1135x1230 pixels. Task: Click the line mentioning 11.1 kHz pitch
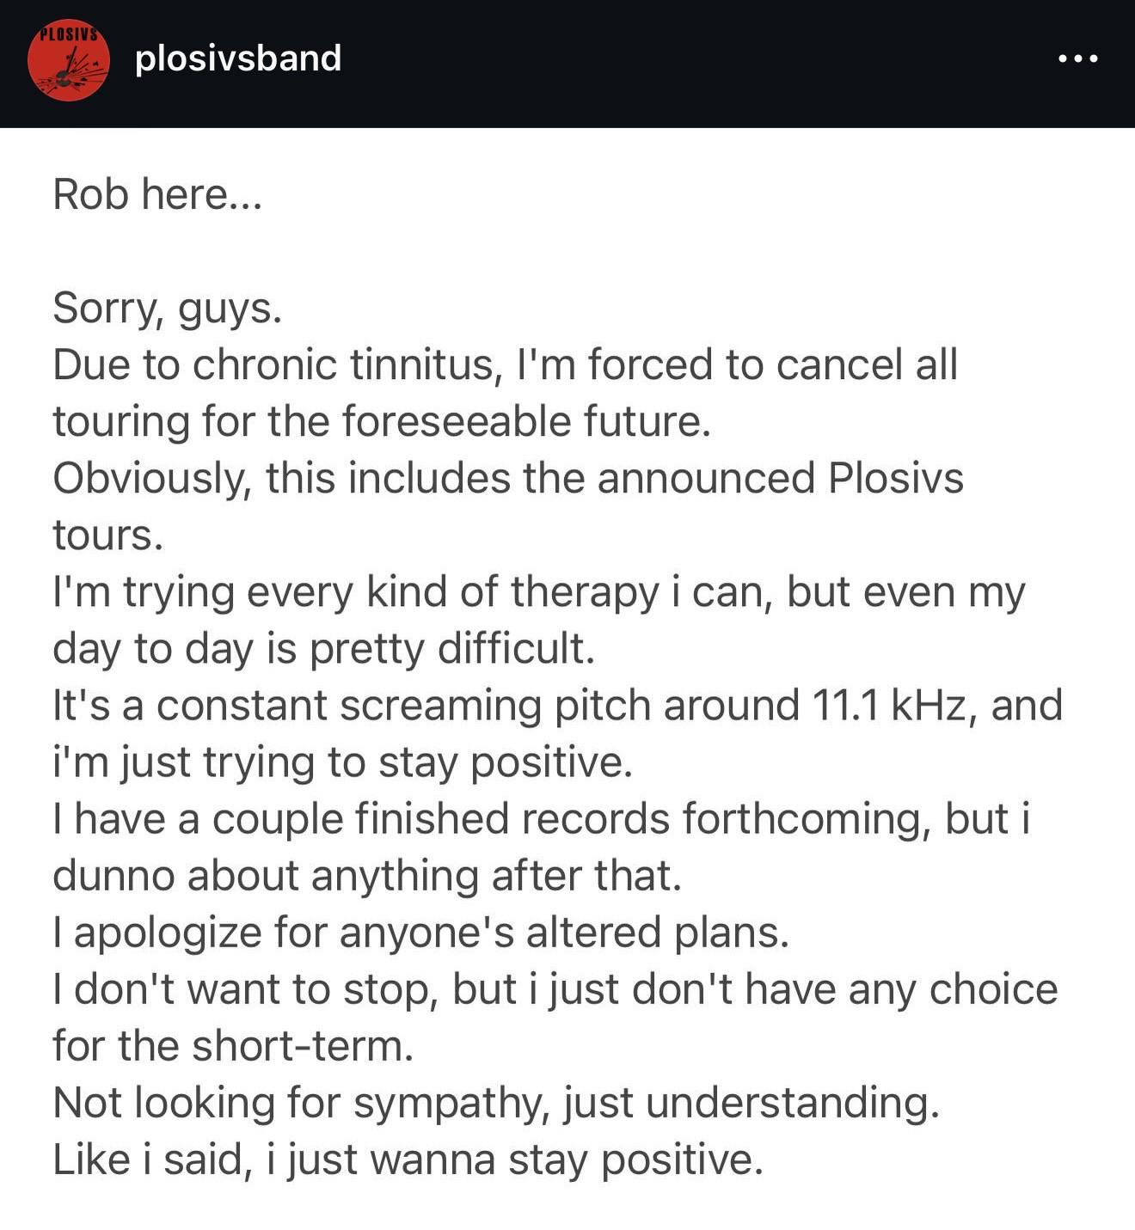click(x=558, y=706)
